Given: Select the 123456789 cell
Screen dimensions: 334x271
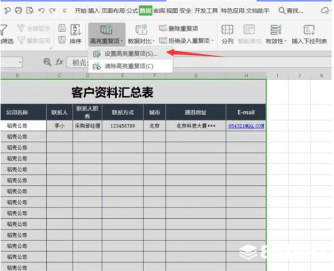Looking at the screenshot, I should [122, 126].
